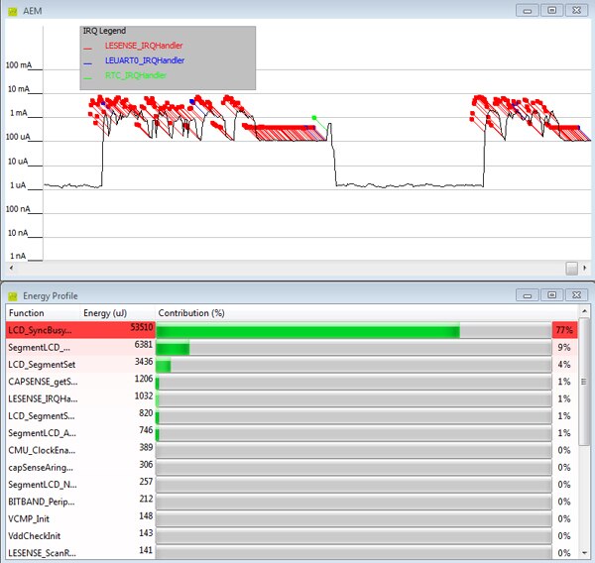
Task: Click the AEM graph horizontal scrollbar thumb
Action: click(x=572, y=269)
